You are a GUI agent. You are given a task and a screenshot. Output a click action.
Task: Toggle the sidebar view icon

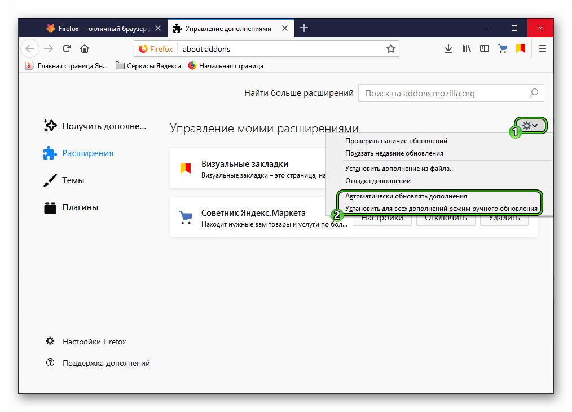(x=485, y=49)
